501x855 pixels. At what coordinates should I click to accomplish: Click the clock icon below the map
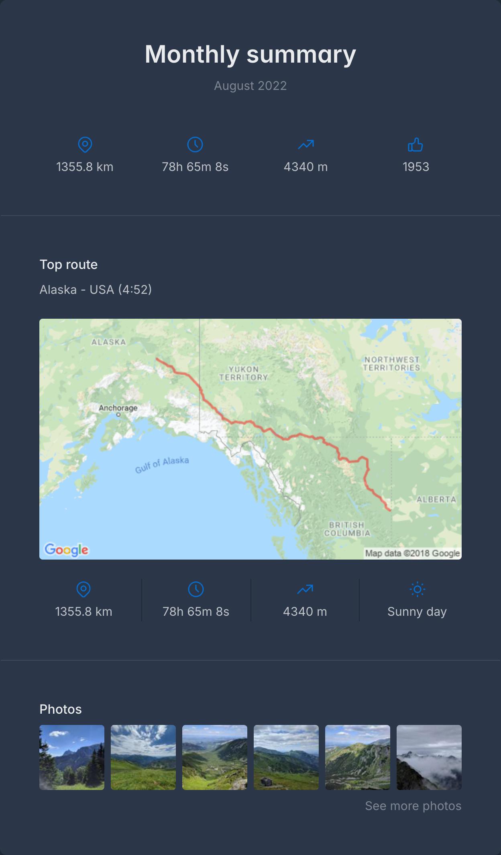(x=196, y=589)
